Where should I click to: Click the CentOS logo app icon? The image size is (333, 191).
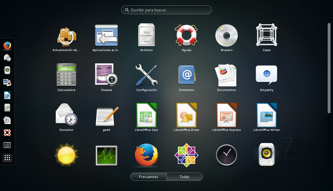(187, 155)
